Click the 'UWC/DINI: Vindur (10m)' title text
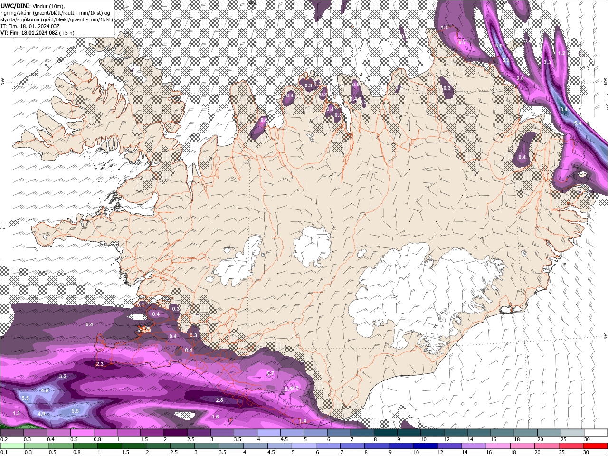The image size is (608, 456). click(x=32, y=6)
